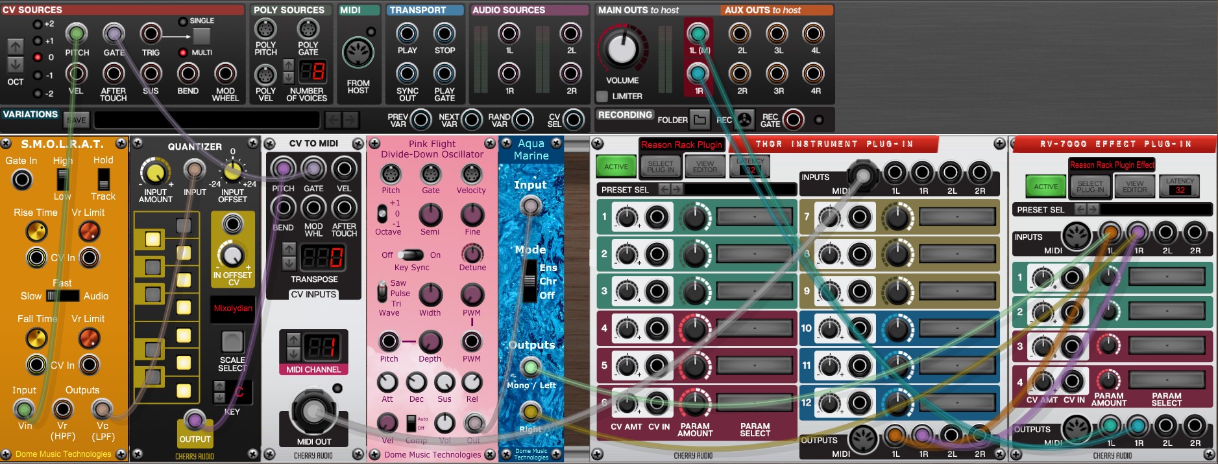Click the RECORDING section label
The height and width of the screenshot is (464, 1218).
(x=625, y=115)
